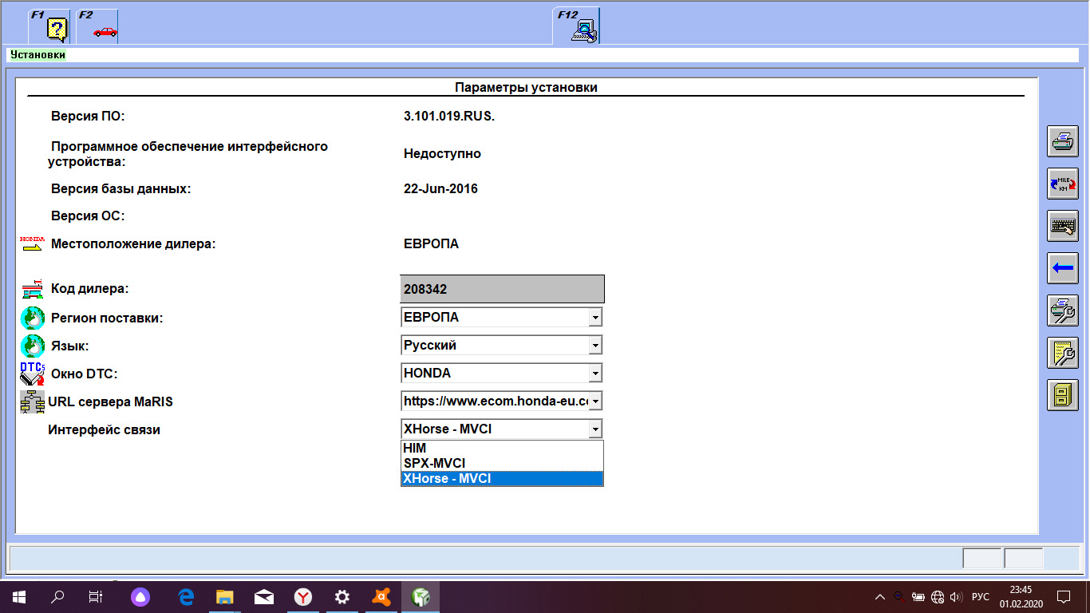This screenshot has width=1090, height=613.
Task: Print the page with the printer button
Action: point(1062,141)
